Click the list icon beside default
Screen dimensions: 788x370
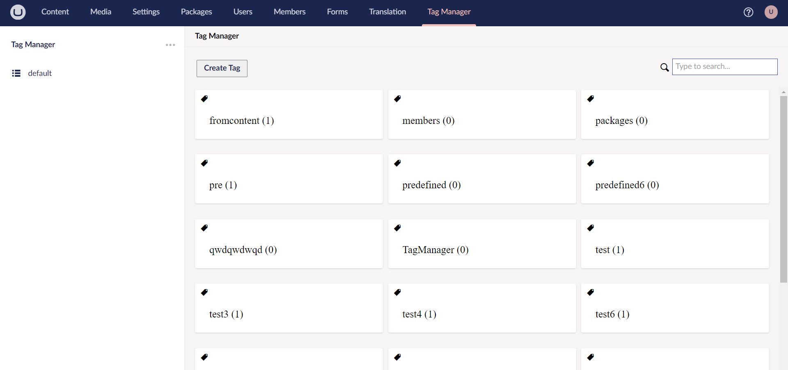16,73
